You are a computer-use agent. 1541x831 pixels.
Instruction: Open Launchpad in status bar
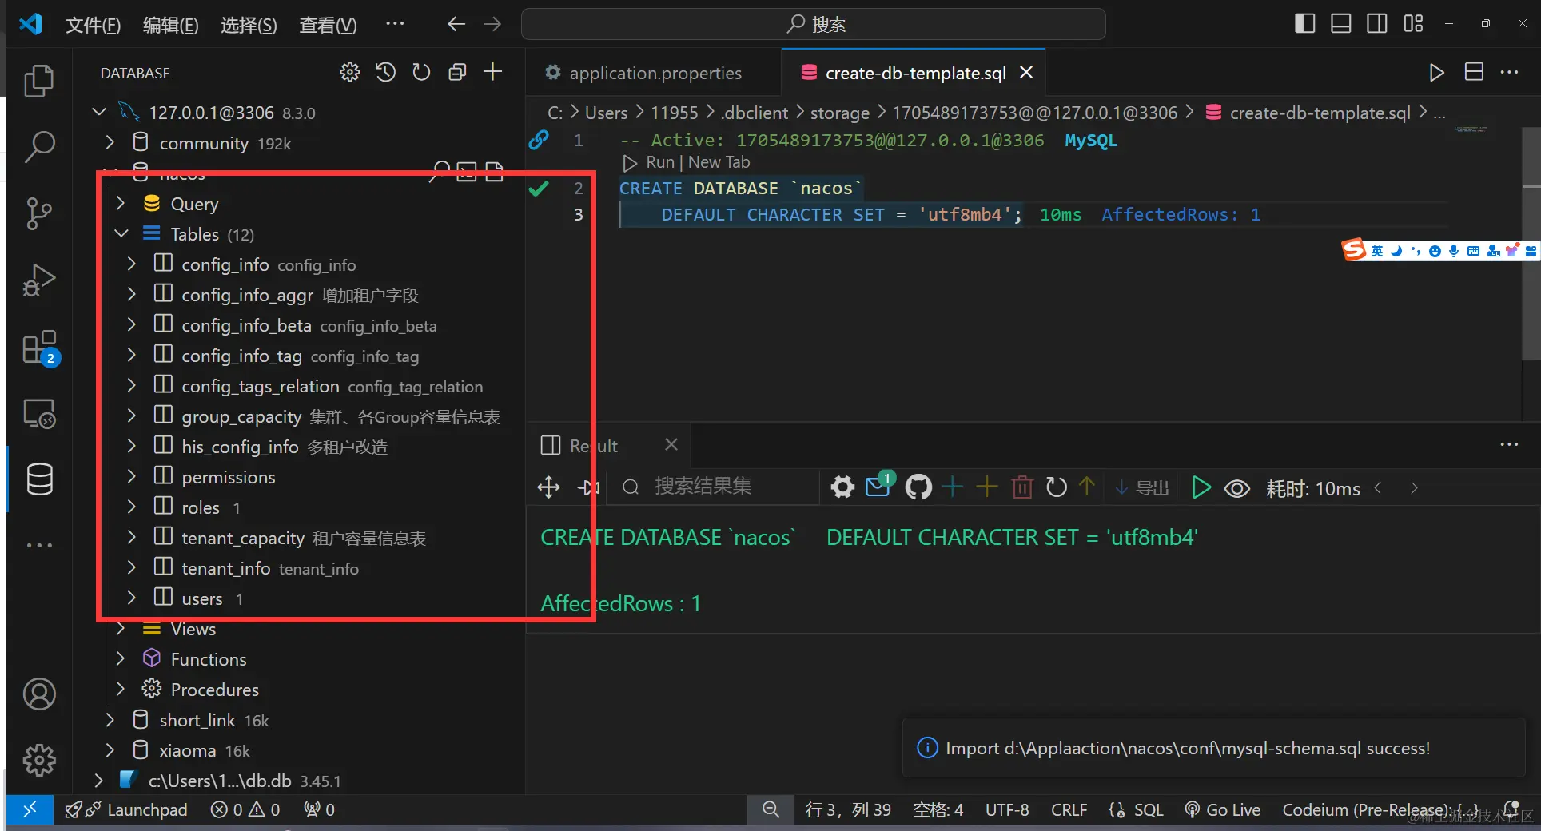point(127,810)
